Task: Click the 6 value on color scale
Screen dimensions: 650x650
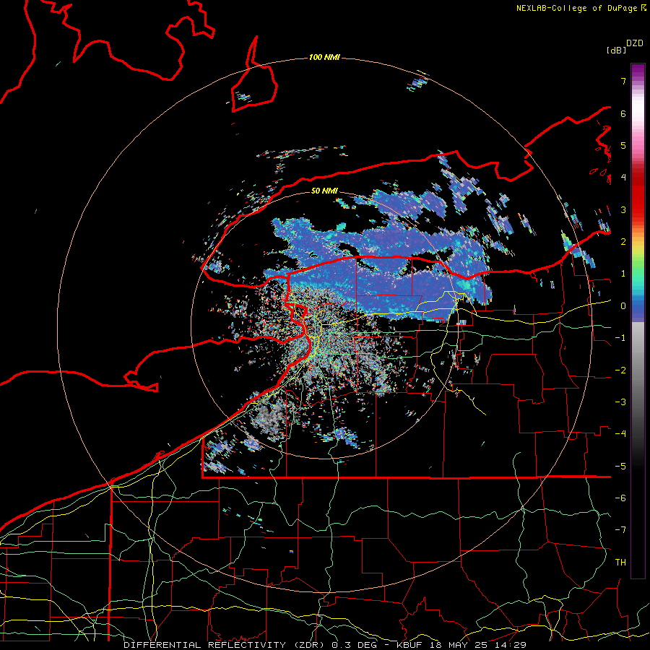Action: pos(623,113)
